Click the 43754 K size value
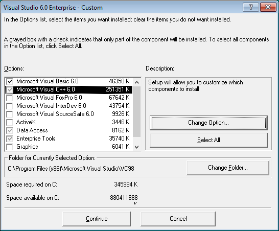 (x=119, y=106)
